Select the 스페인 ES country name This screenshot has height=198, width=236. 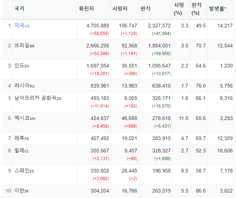pyautogui.click(x=24, y=171)
